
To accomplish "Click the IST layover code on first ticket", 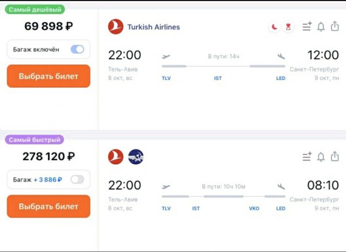I will [x=218, y=78].
